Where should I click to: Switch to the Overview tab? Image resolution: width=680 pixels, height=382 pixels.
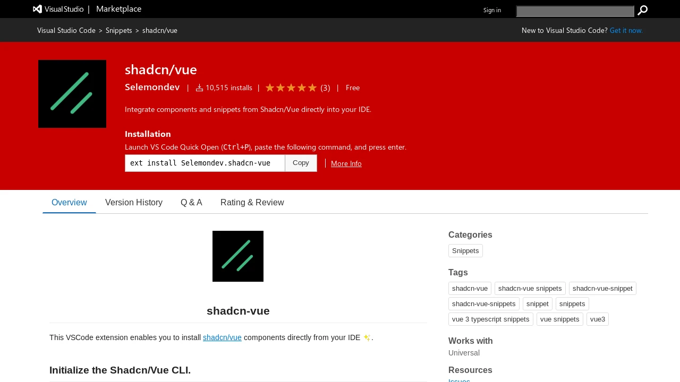pyautogui.click(x=69, y=203)
